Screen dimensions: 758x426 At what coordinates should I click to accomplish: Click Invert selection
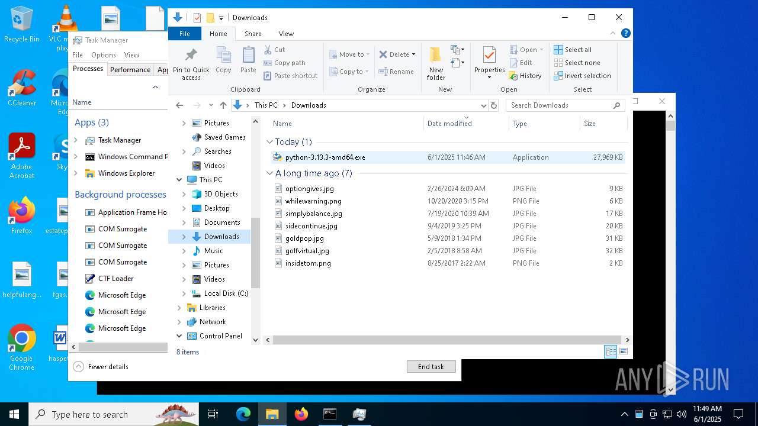coord(582,76)
